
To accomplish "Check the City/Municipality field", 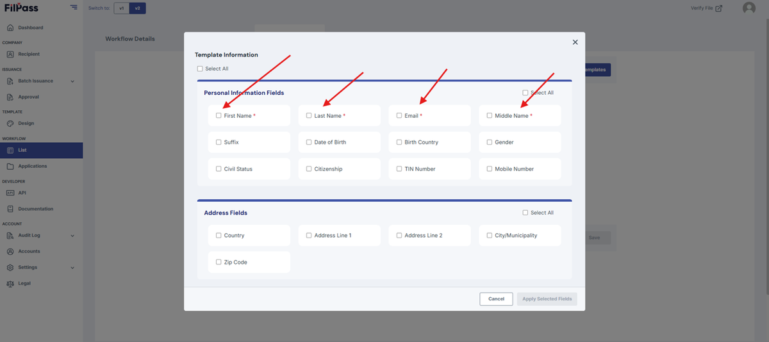I will coord(490,235).
